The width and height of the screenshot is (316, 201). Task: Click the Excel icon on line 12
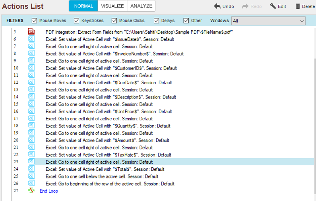(x=31, y=82)
